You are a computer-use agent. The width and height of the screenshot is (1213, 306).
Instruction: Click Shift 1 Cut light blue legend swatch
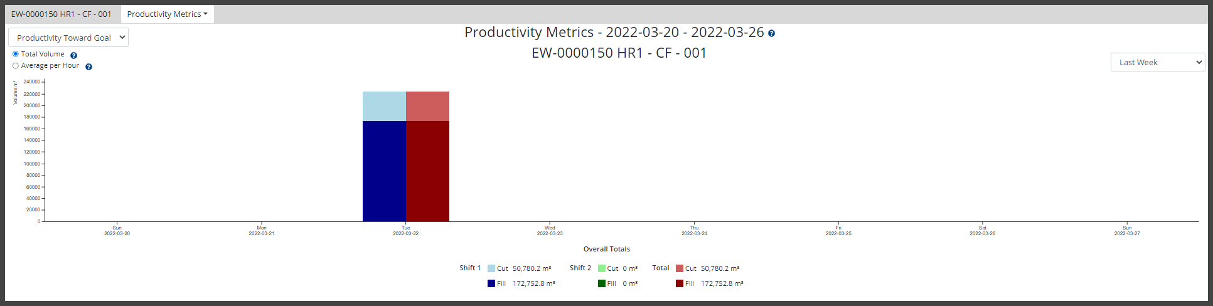pos(491,268)
